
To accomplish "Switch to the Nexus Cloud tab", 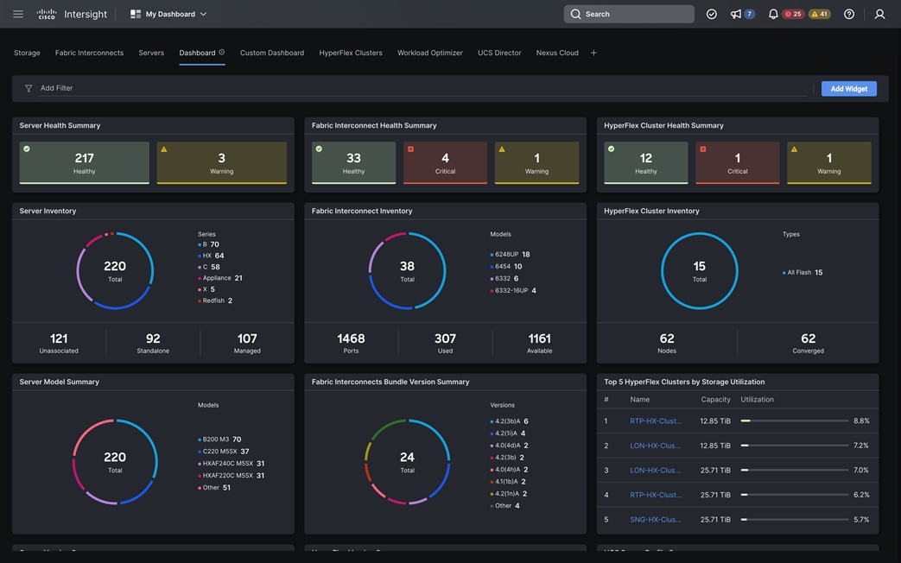I will point(557,53).
